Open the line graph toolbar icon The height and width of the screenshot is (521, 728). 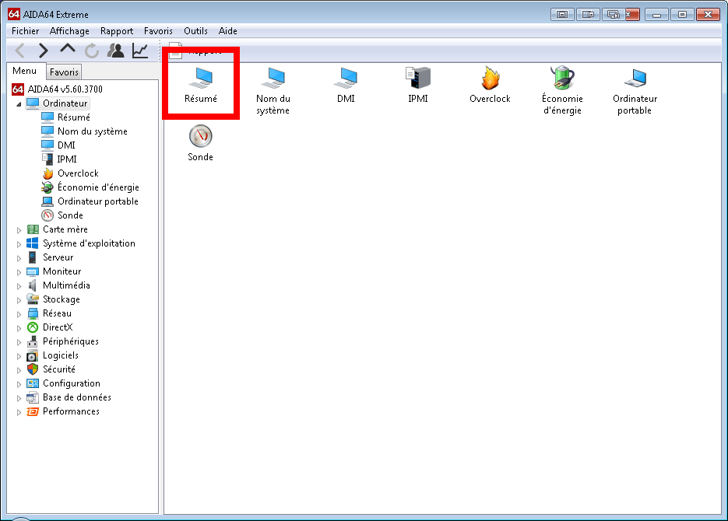pos(140,51)
